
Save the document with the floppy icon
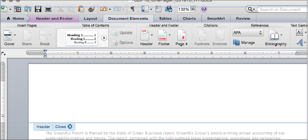(x=38, y=9)
